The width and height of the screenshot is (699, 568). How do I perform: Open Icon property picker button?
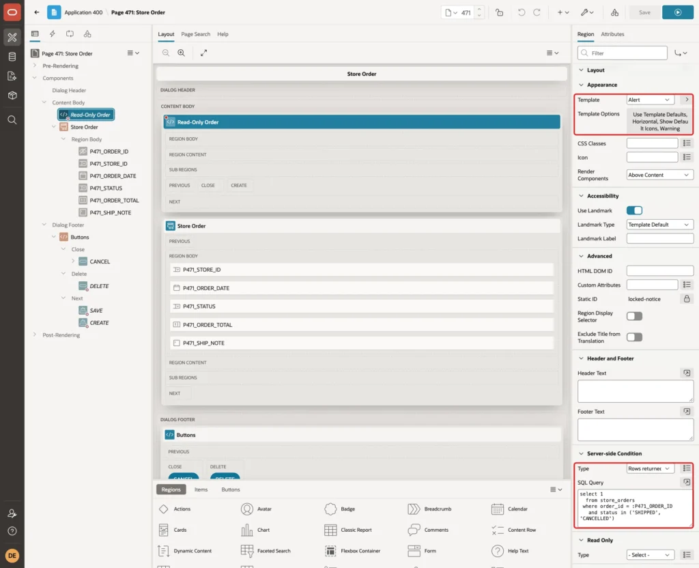[x=687, y=157]
